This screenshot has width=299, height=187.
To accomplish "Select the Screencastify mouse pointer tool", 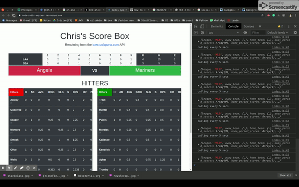I will point(9,168).
